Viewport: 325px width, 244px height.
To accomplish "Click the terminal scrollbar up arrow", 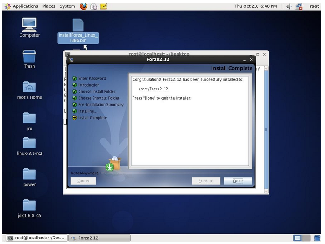I will click(x=266, y=68).
